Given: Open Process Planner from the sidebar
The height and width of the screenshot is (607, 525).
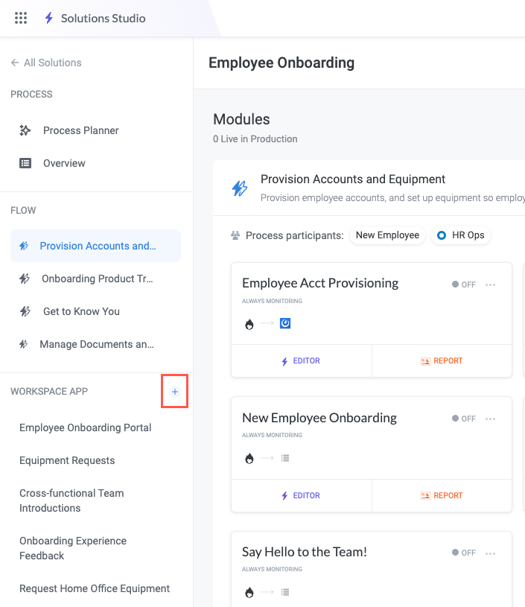Looking at the screenshot, I should tap(80, 130).
